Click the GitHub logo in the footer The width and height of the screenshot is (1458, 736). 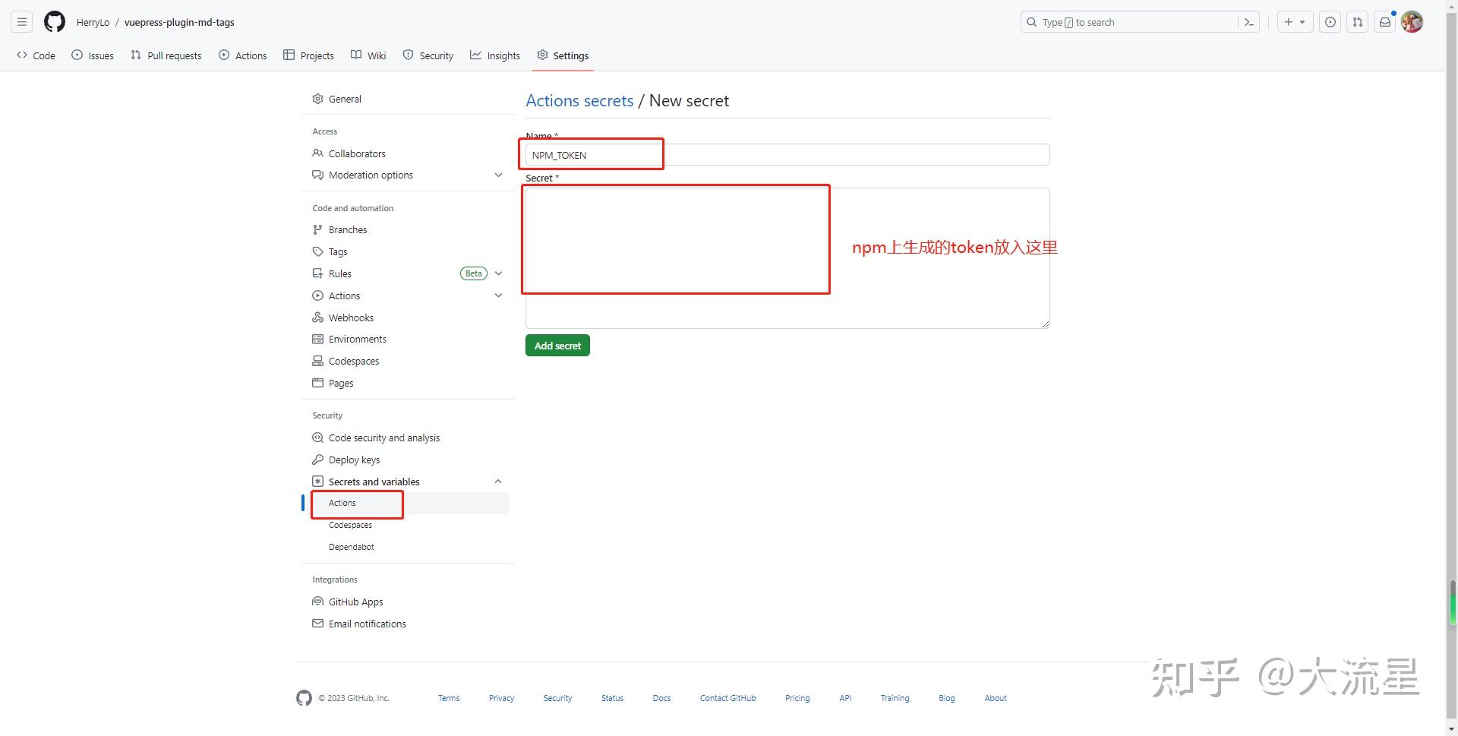[x=304, y=697]
